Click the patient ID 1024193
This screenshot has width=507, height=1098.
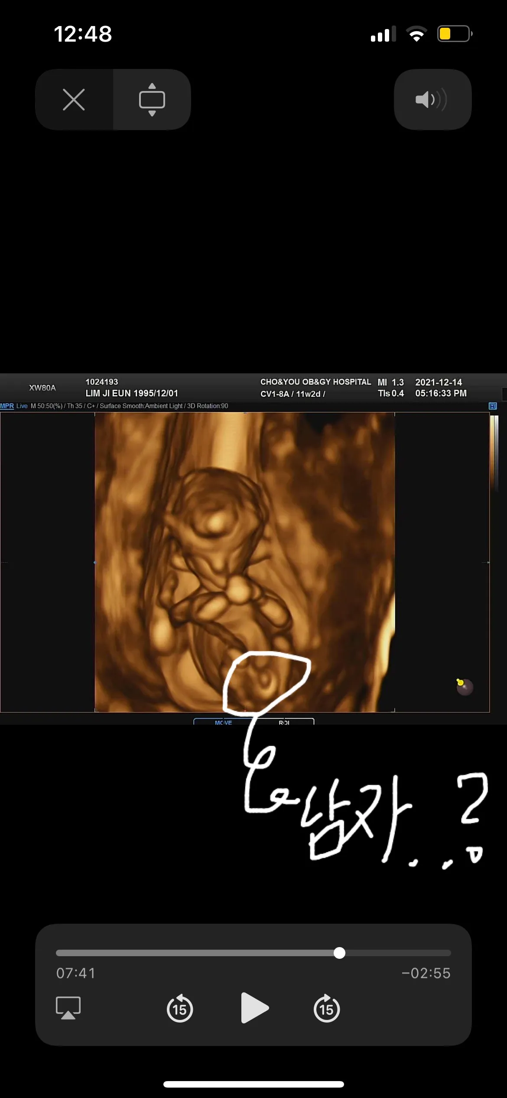[x=102, y=382]
